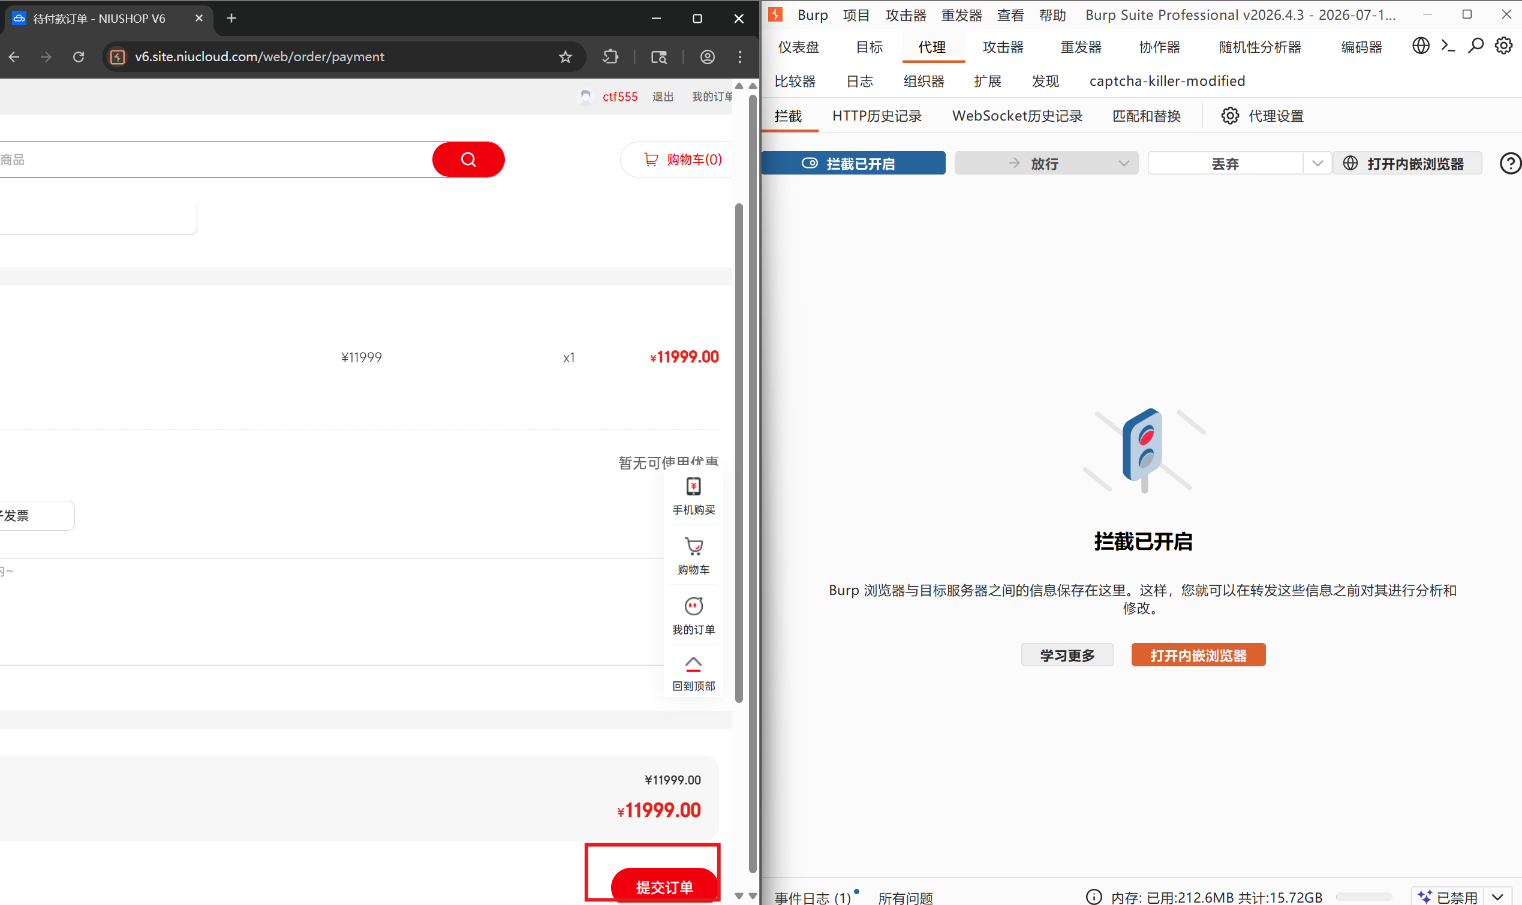Screen dimensions: 1522x905
Task: Expand the 放行 dropdown arrow
Action: click(x=1124, y=164)
